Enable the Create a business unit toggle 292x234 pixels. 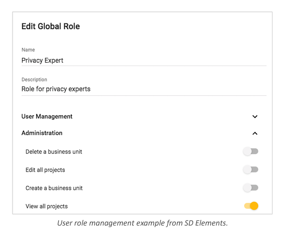[x=251, y=188]
